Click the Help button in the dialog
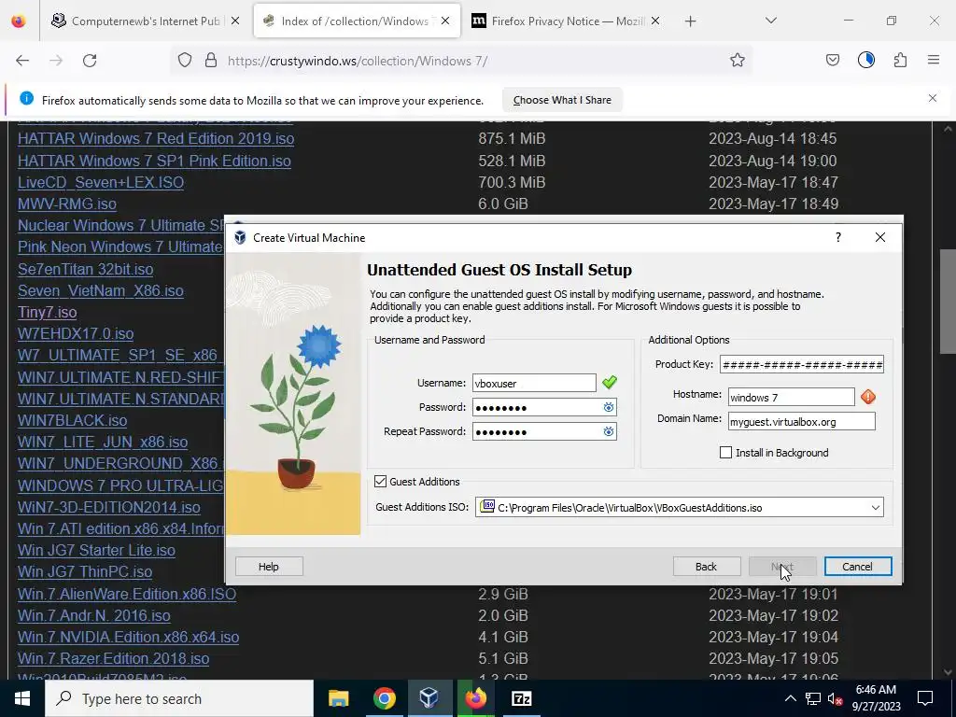 tap(269, 567)
